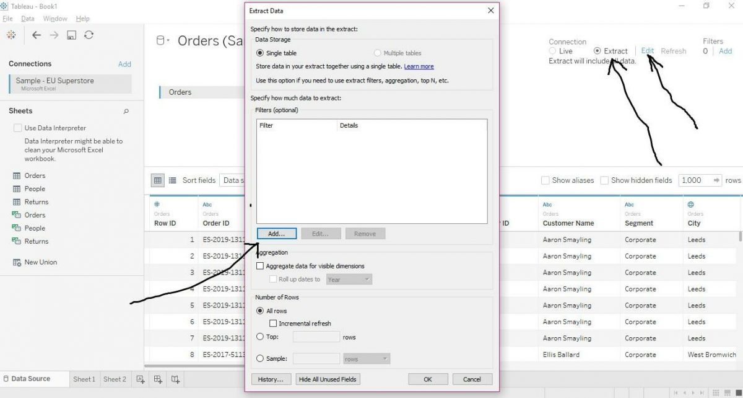Open the Roll up dates Year dropdown

pos(349,279)
